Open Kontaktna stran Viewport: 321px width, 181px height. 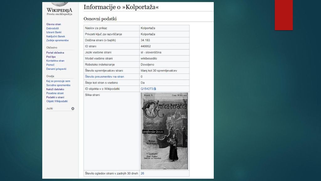55,61
